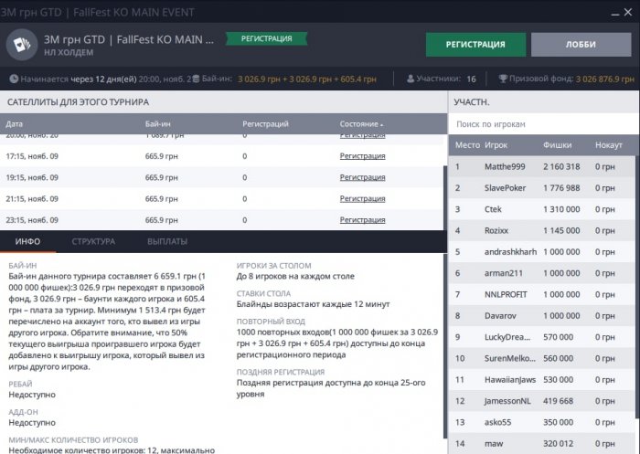
Task: Sort participants by Нокаут column
Action: (609, 145)
